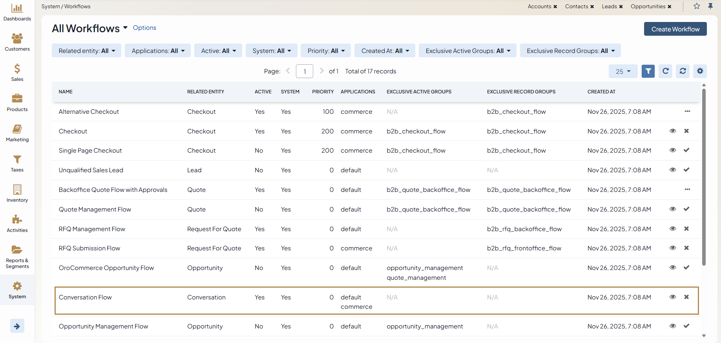Expand the sidebar with the arrow button
This screenshot has height=343, width=721.
[x=17, y=326]
